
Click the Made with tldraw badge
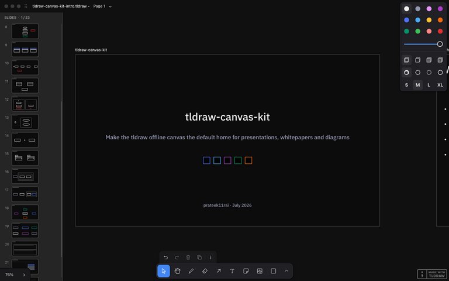[433, 274]
